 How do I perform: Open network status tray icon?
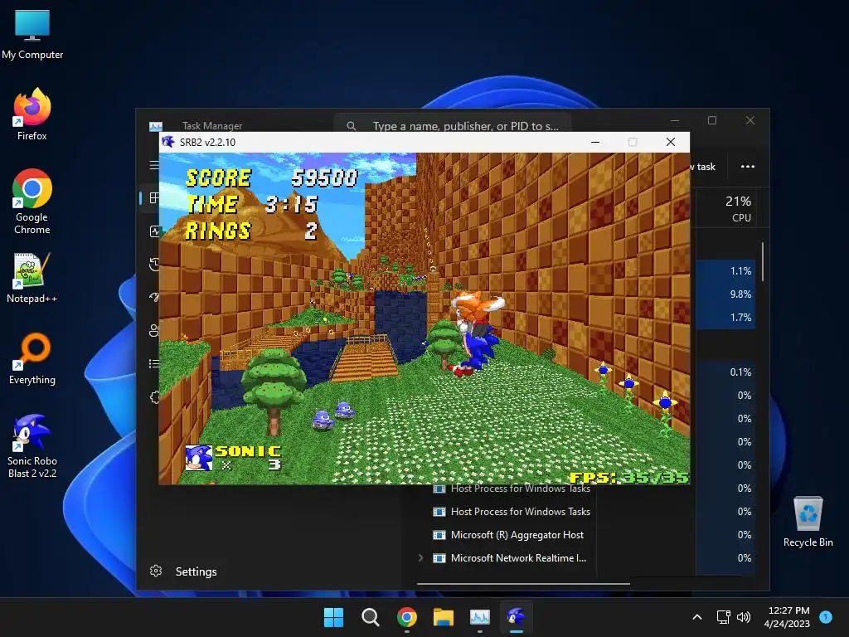pyautogui.click(x=723, y=617)
